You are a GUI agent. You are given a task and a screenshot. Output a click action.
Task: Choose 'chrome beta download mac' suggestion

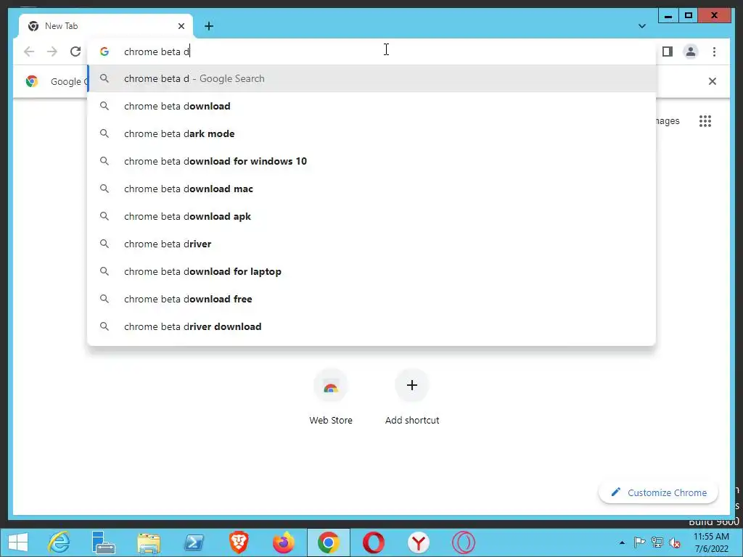click(372, 189)
